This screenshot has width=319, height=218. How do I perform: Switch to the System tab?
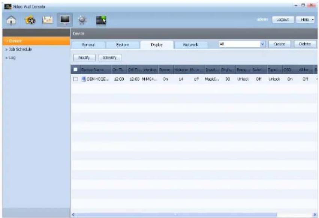pos(123,45)
